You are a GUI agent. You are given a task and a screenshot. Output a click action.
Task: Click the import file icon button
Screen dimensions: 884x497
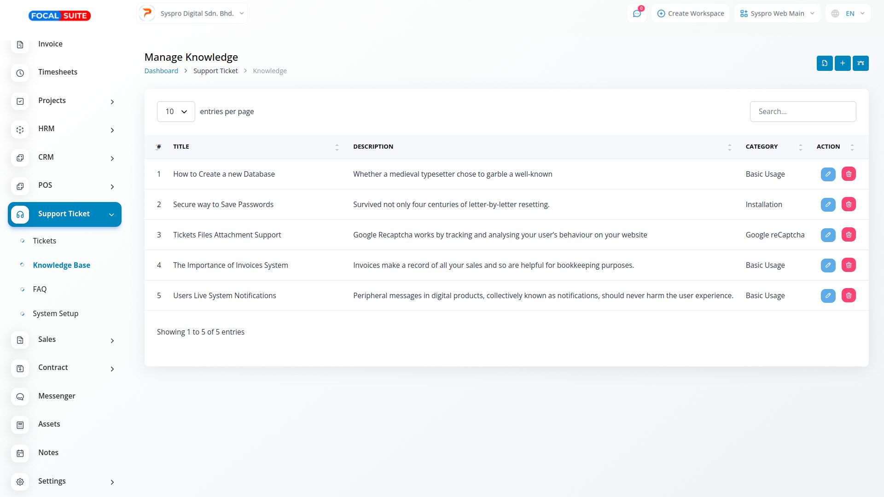pyautogui.click(x=824, y=63)
